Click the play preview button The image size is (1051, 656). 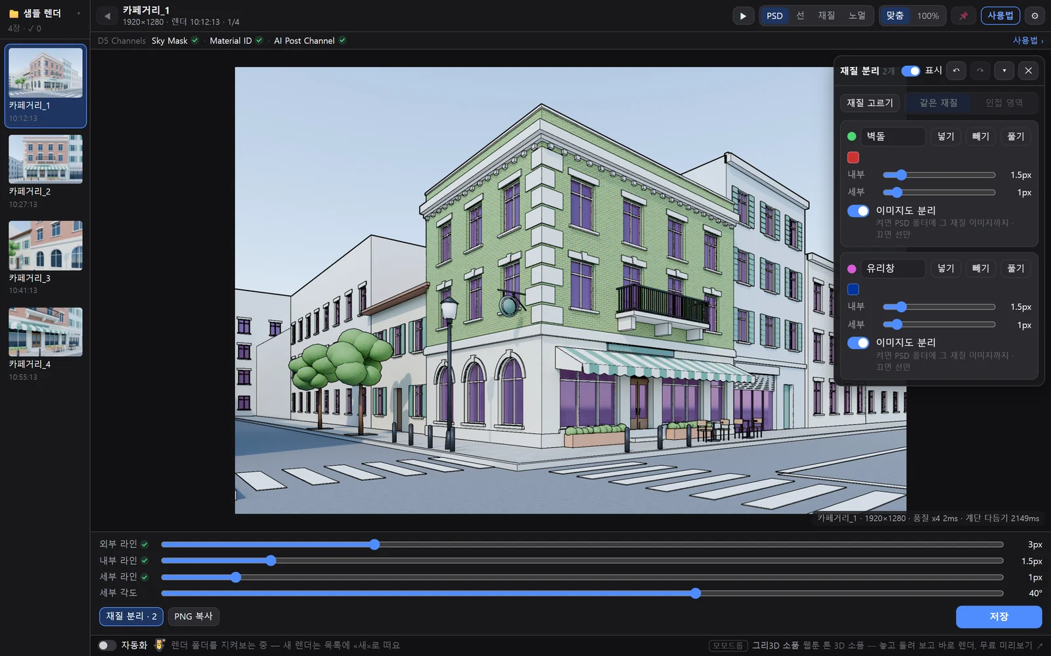point(743,16)
